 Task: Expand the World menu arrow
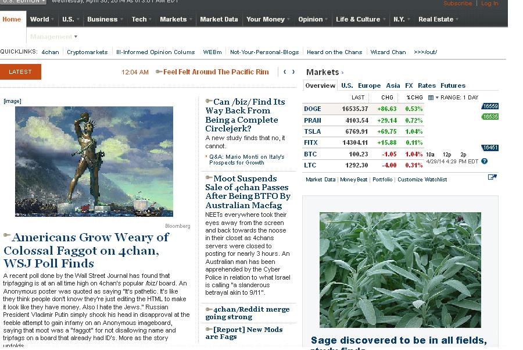point(53,19)
